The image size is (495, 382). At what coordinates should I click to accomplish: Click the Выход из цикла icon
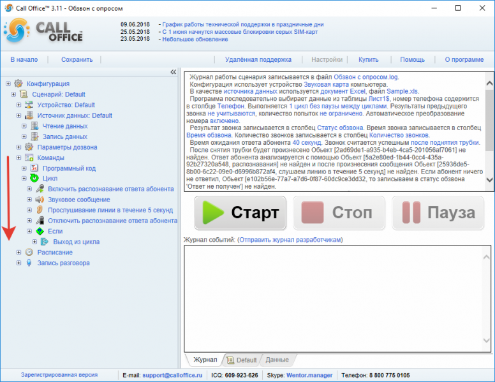45,242
